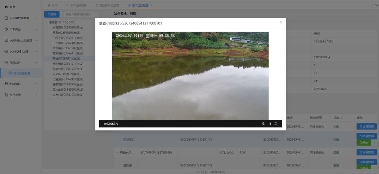This screenshot has height=174, width=379.
Task: Switch to the 水平位移查看 tab
Action: 78,6
